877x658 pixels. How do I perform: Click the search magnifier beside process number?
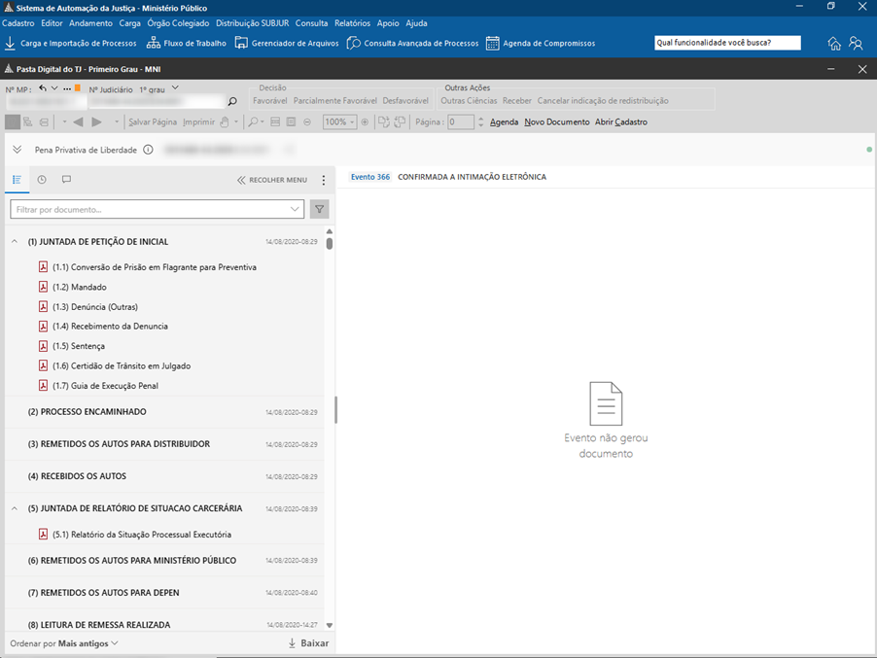[232, 101]
